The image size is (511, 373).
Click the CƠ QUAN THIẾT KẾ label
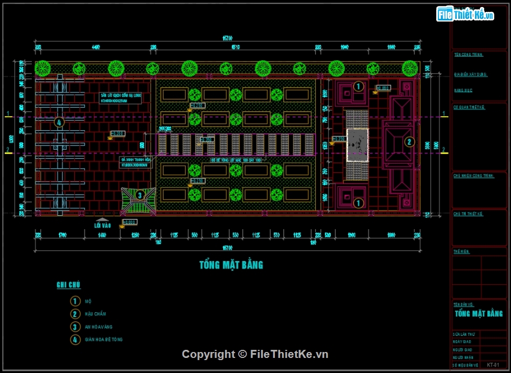[x=469, y=107]
